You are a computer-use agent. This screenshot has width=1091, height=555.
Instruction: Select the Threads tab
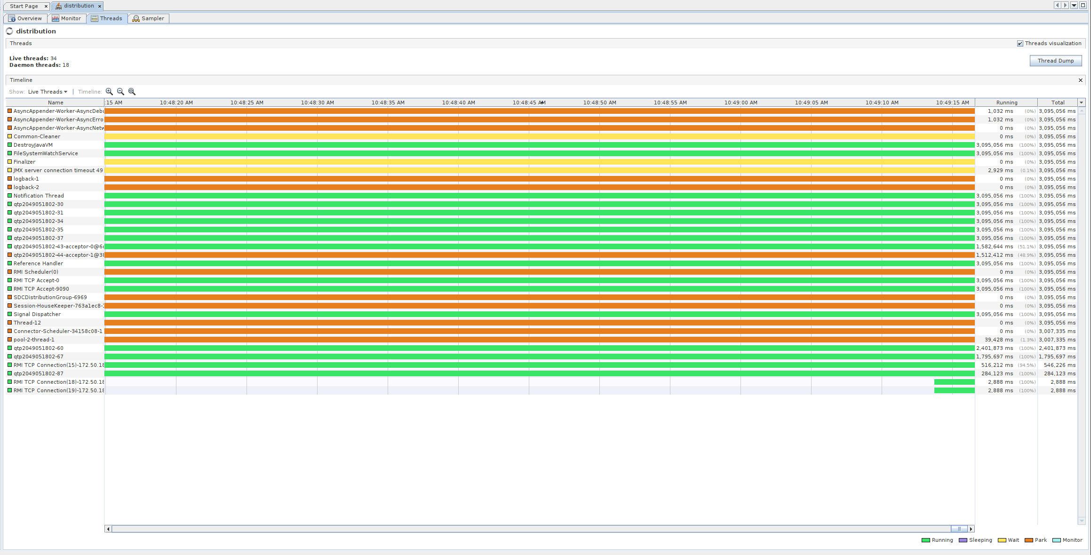pyautogui.click(x=107, y=18)
